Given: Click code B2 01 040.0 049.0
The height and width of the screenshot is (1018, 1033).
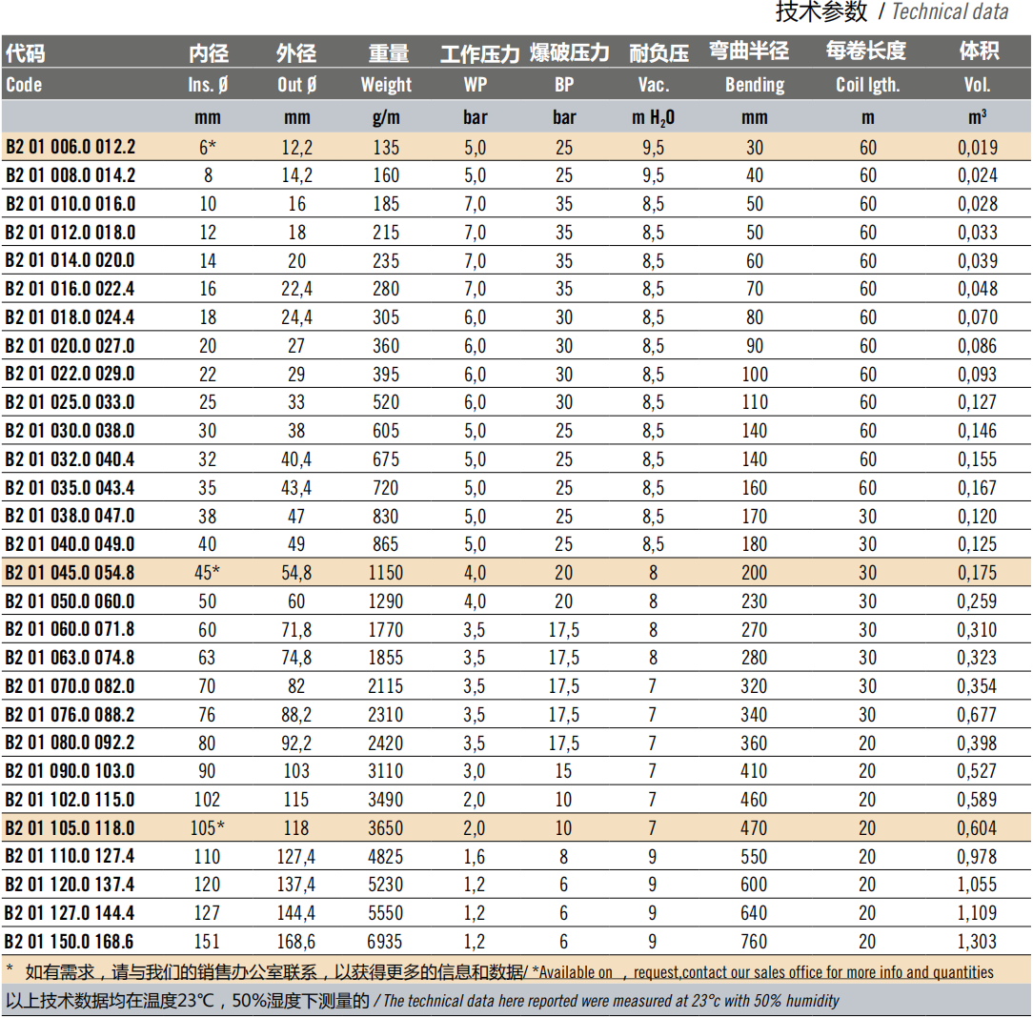Looking at the screenshot, I should coord(70,544).
